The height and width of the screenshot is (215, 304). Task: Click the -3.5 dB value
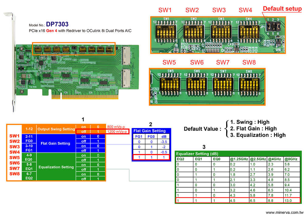(x=164, y=142)
